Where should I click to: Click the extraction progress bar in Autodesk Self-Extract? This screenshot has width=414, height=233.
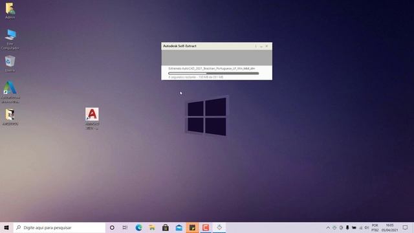click(213, 73)
